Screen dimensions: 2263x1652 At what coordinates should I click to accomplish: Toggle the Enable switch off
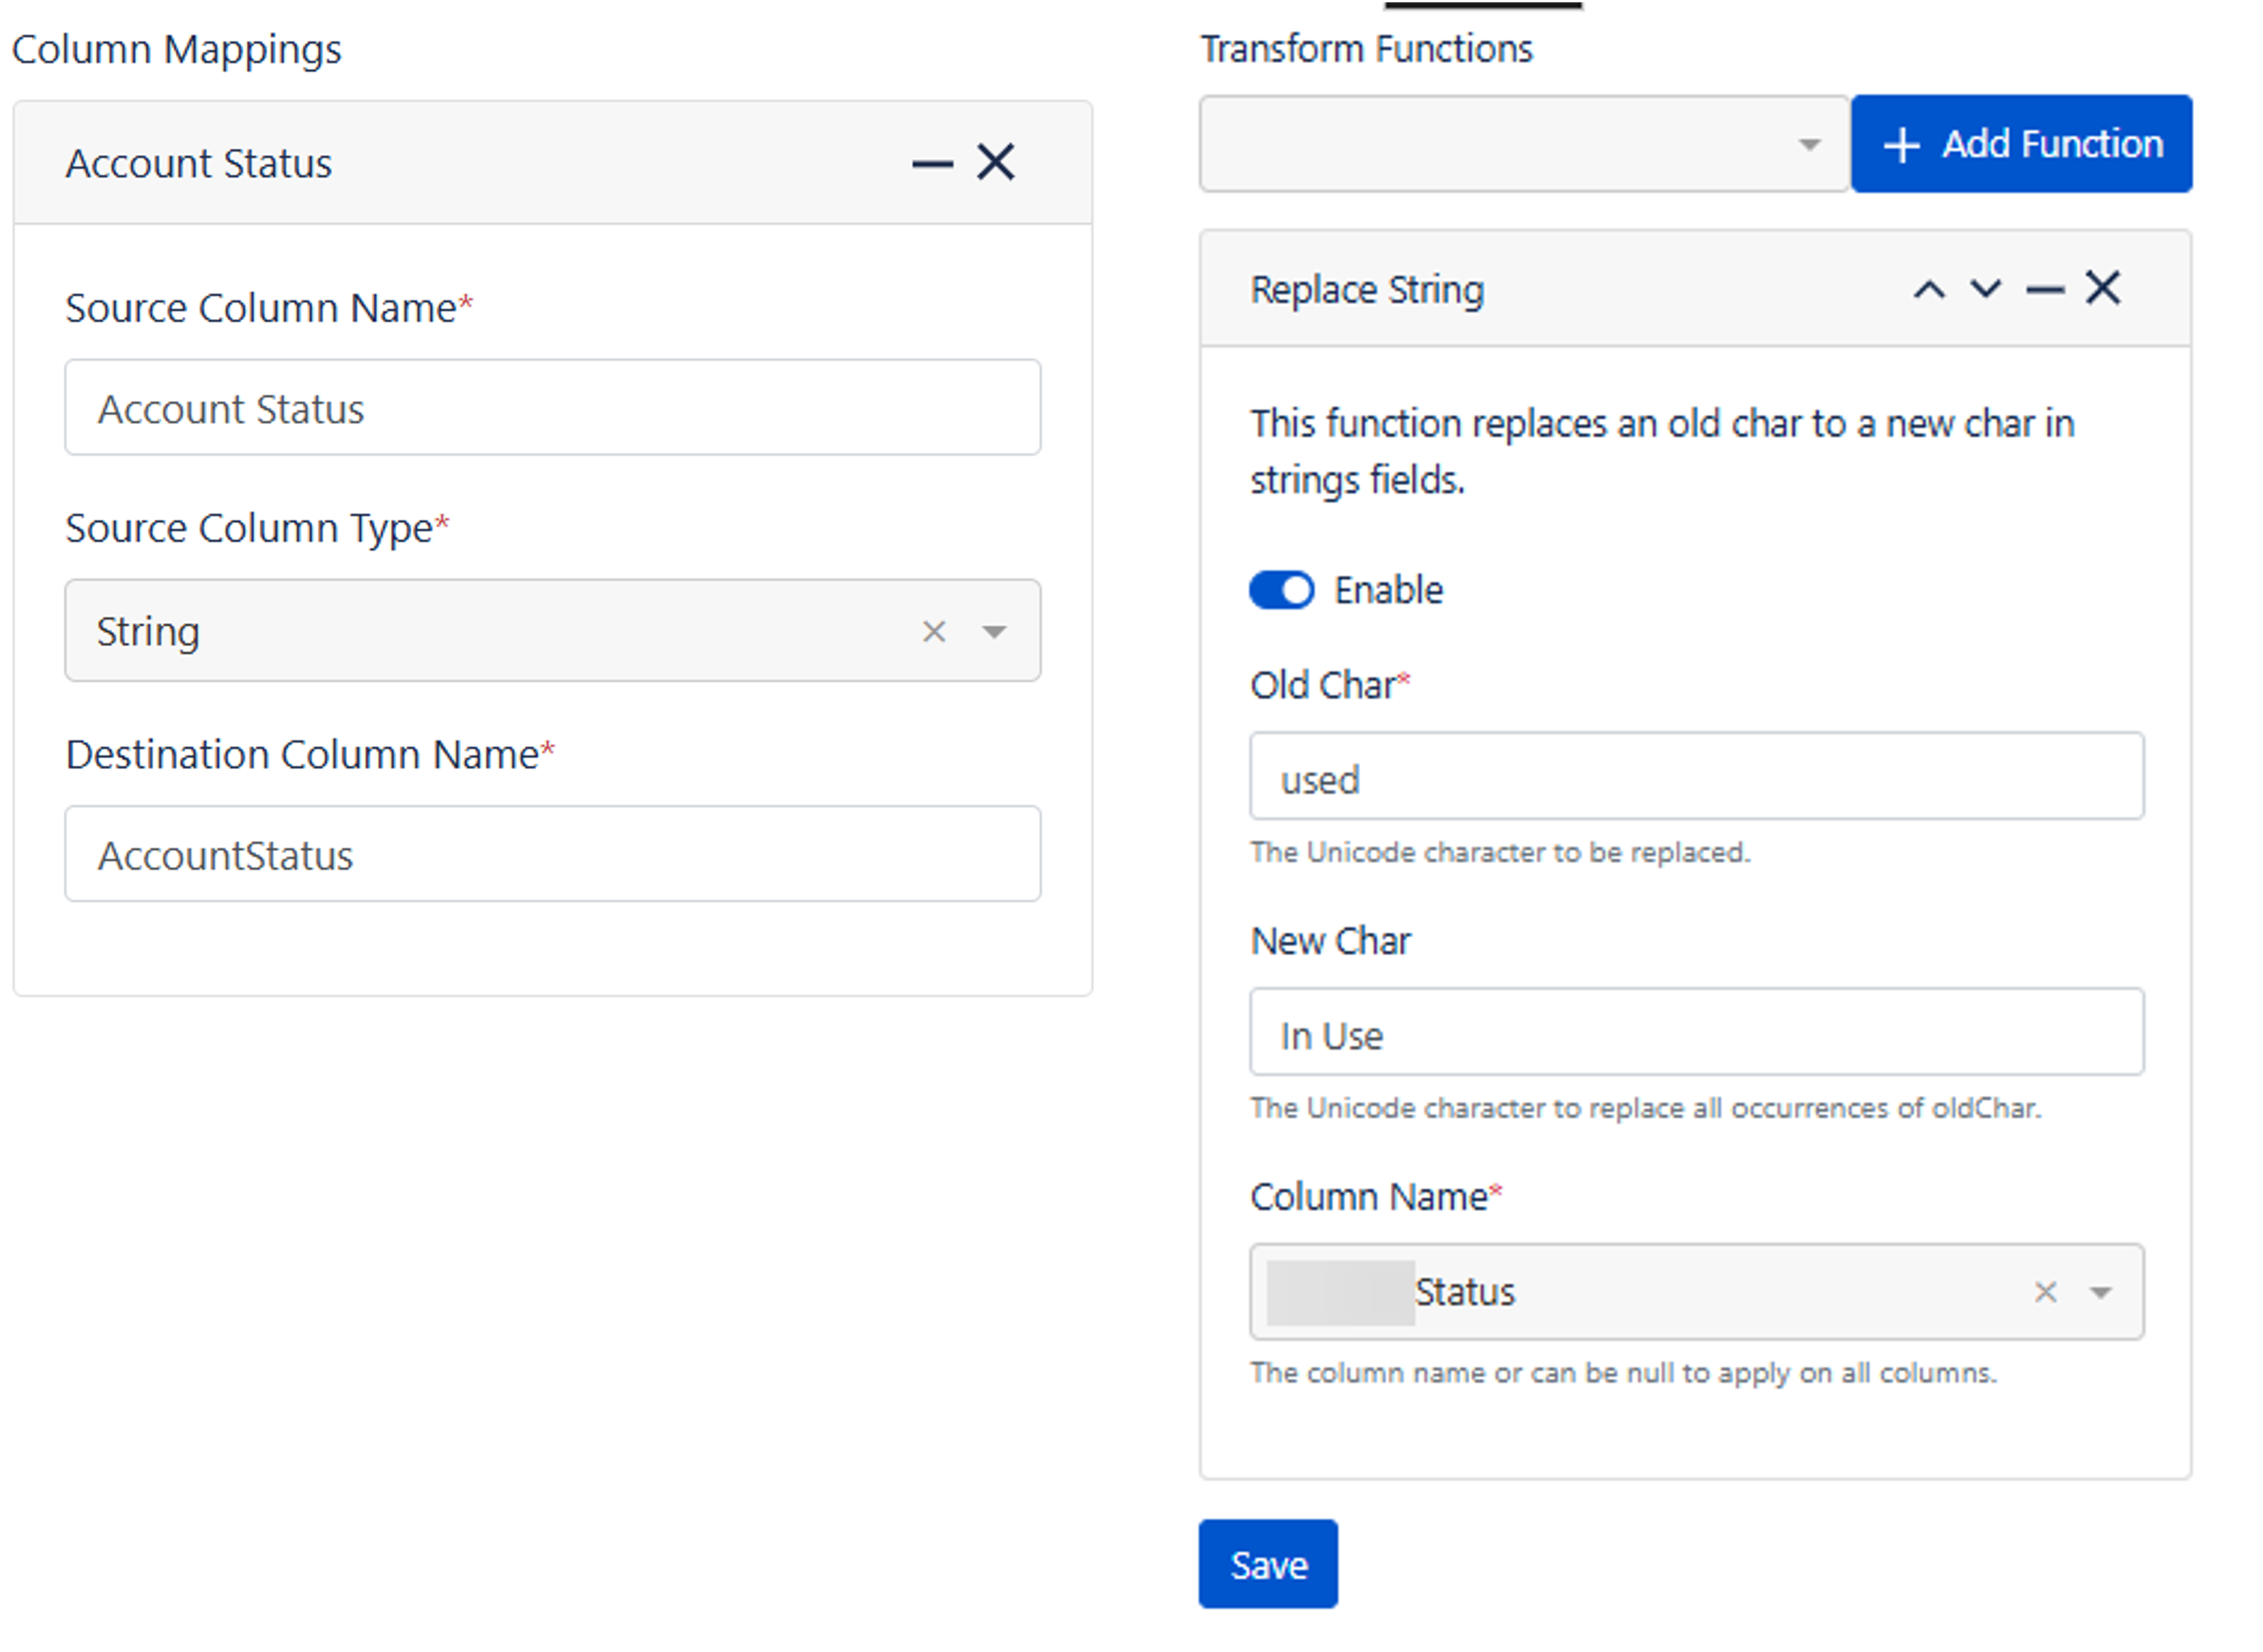(x=1281, y=590)
